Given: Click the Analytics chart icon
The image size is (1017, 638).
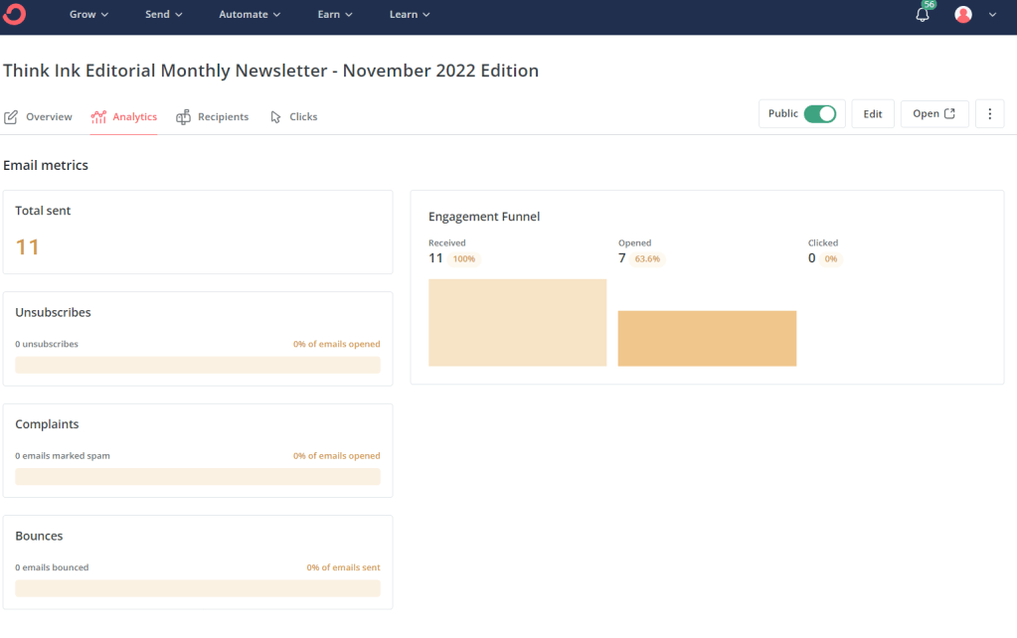Looking at the screenshot, I should pyautogui.click(x=98, y=117).
